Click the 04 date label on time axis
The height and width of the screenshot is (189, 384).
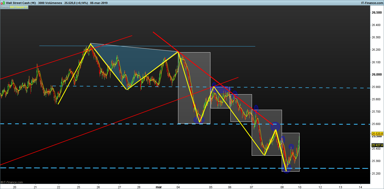point(179,187)
